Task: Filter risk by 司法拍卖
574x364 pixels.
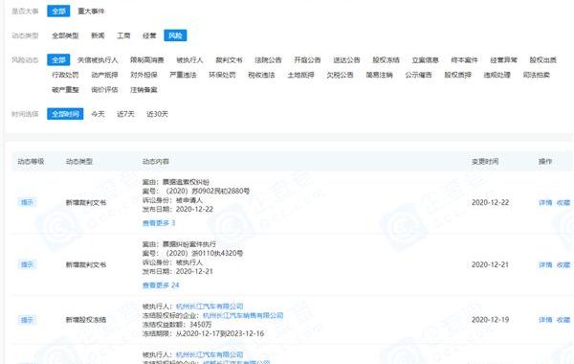Action: 537,75
